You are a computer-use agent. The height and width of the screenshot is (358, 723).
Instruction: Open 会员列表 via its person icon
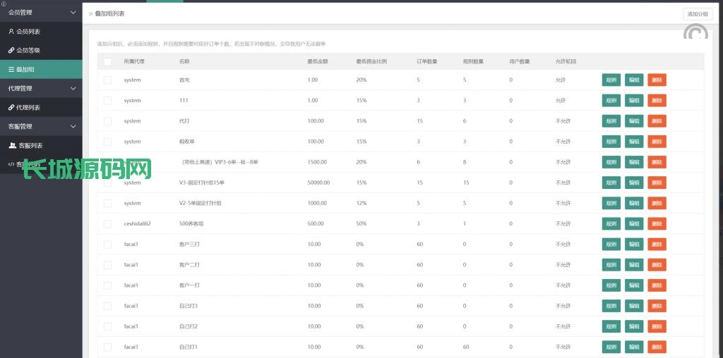point(11,32)
